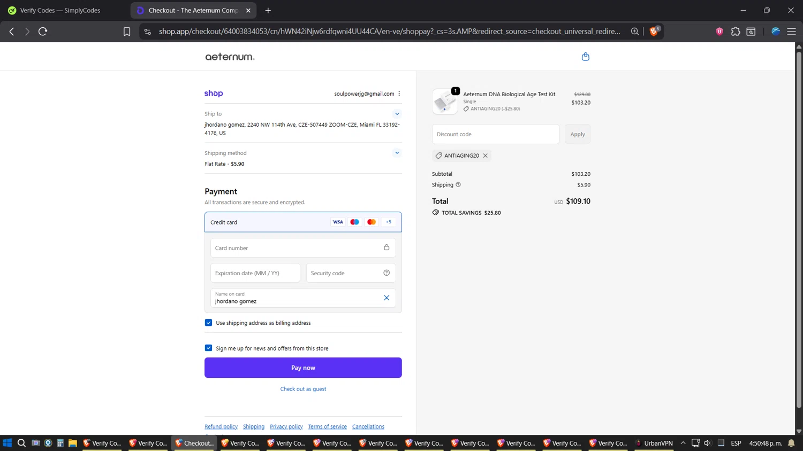Screen dimensions: 803x451
Task: Click the ESP language indicator
Action: pos(736,443)
